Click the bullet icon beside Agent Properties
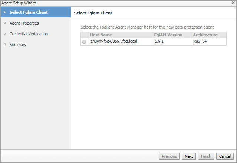The image size is (237, 163). [4, 23]
